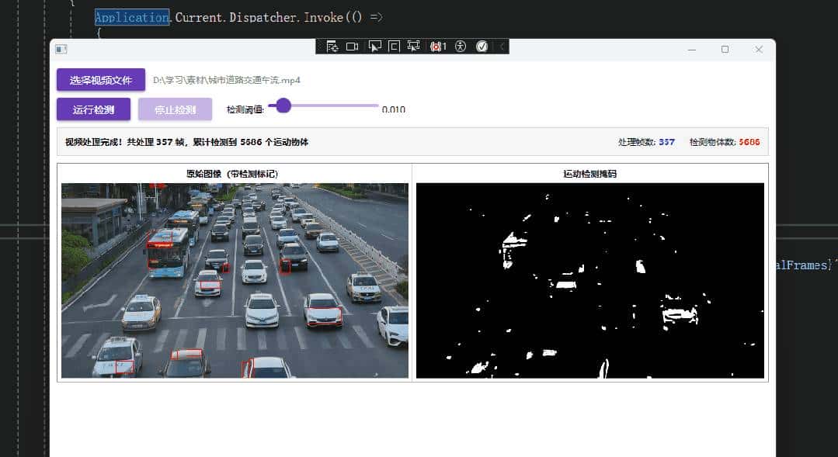Click the Hot Reload checkmark icon

[482, 47]
